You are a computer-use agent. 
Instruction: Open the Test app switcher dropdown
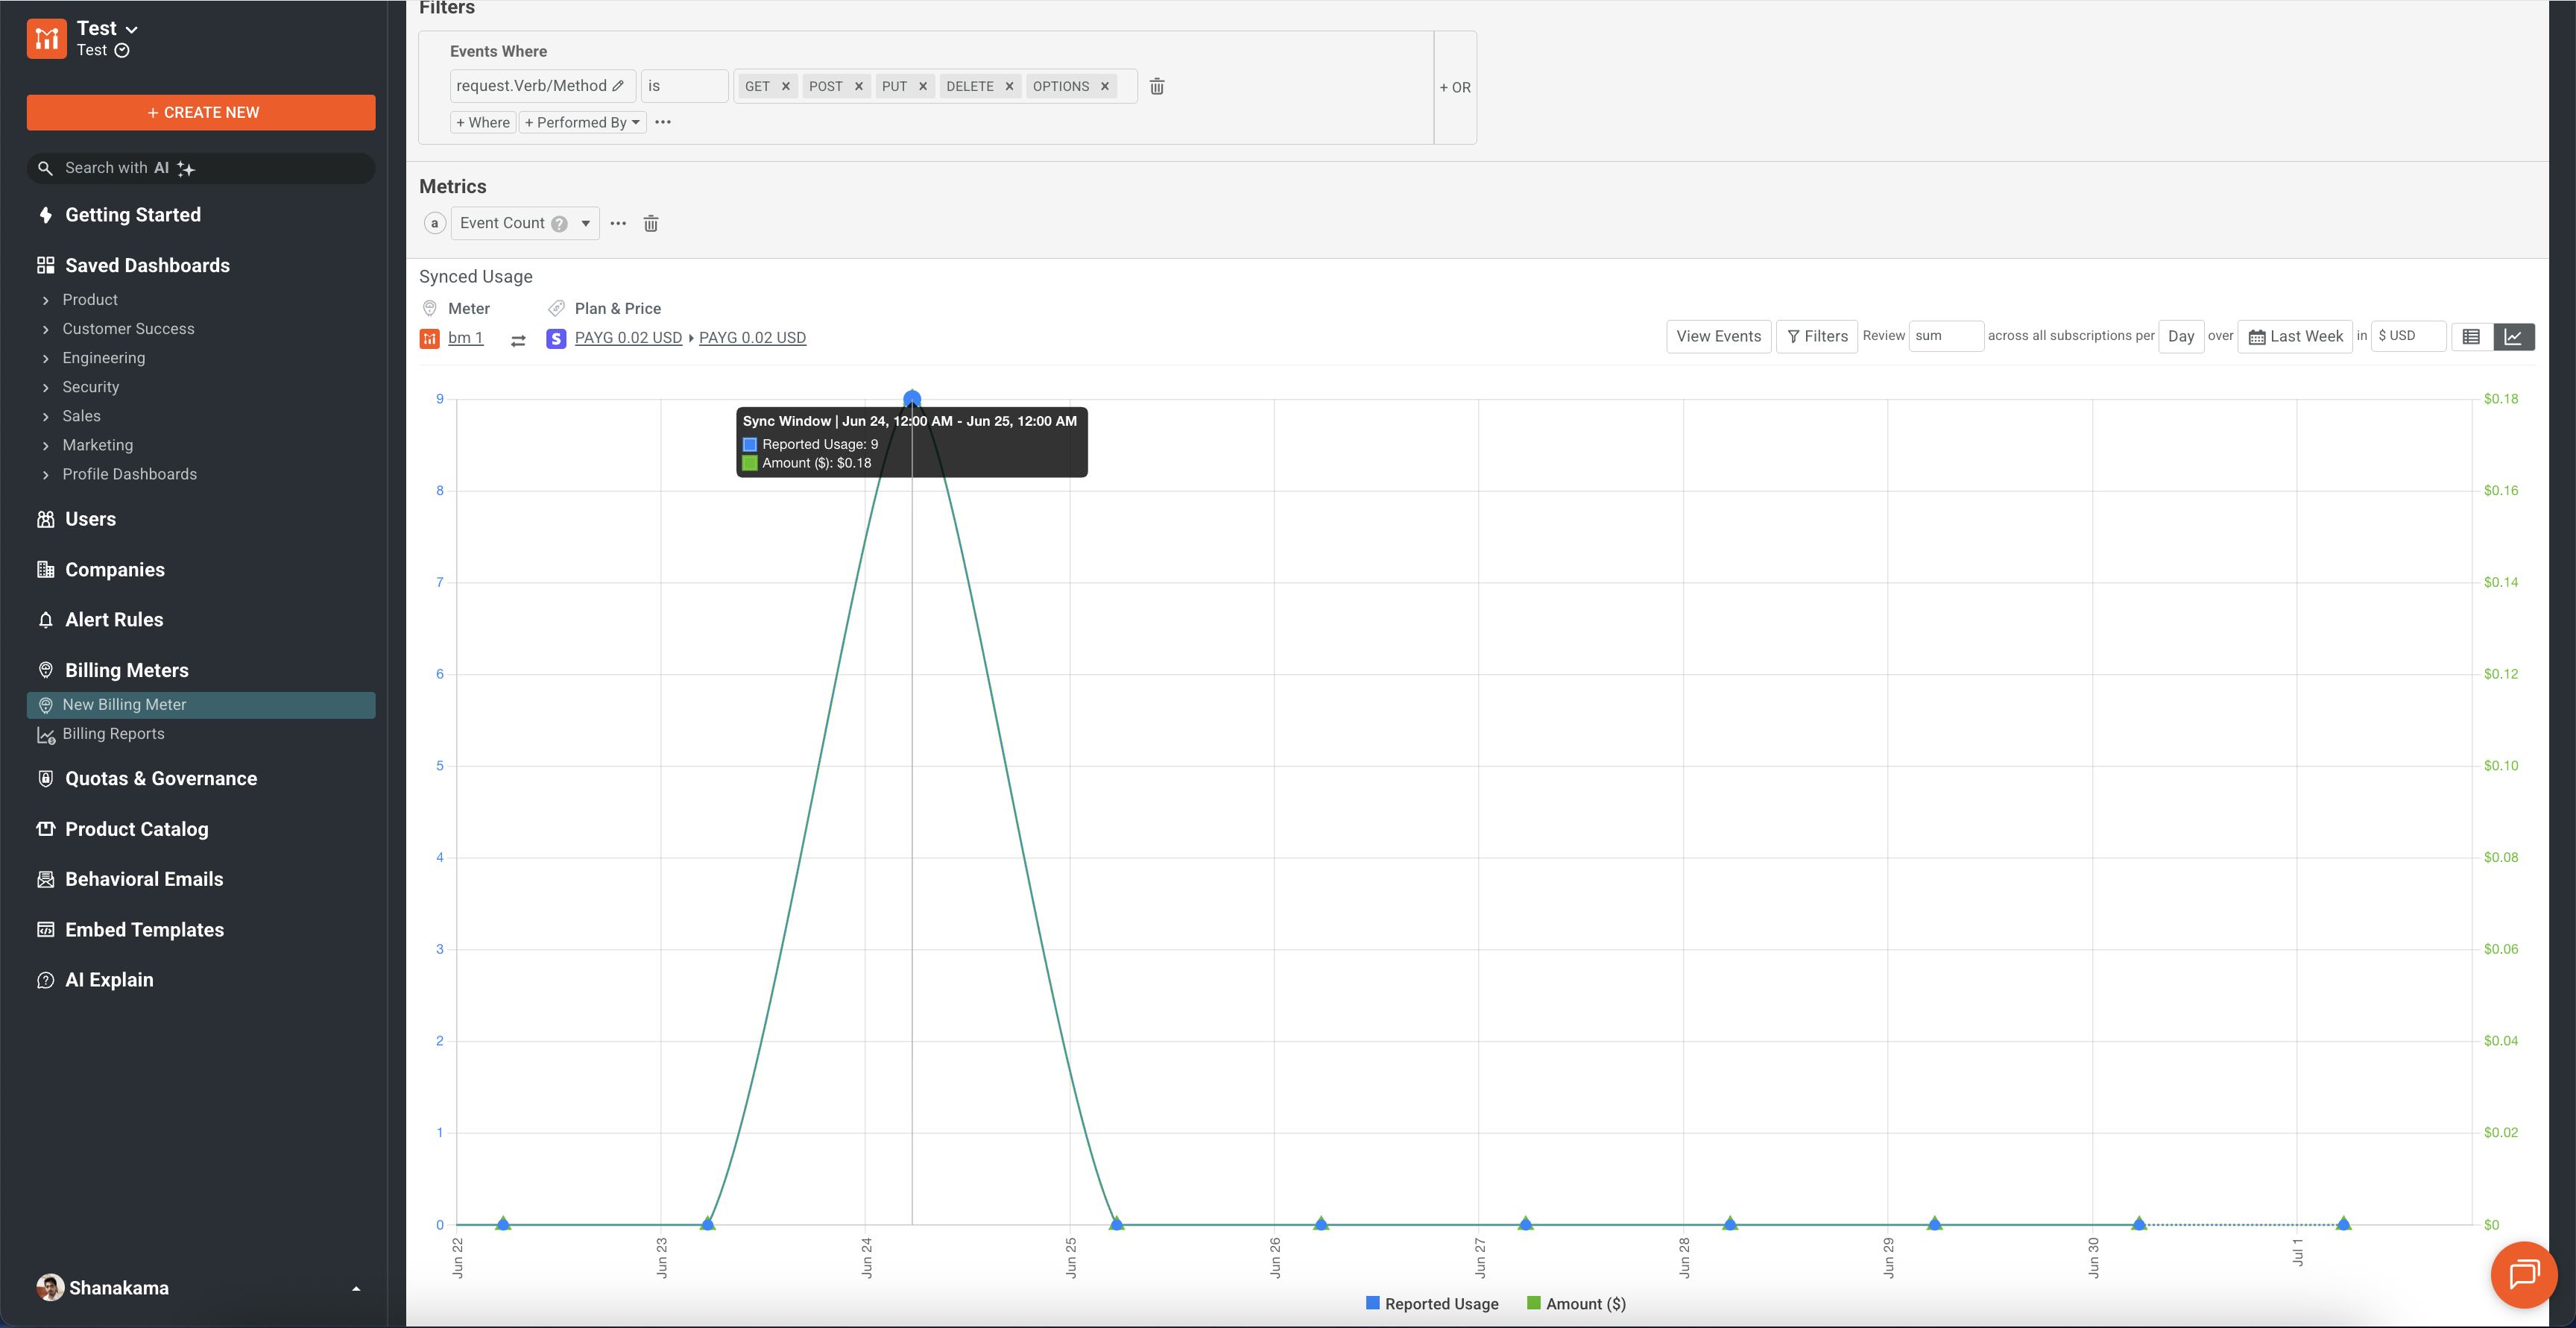[107, 29]
